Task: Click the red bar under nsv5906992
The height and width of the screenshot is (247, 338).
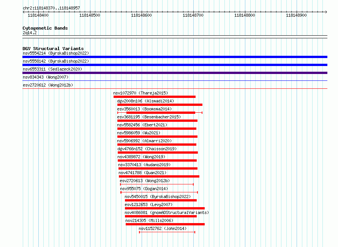Action: [157, 145]
